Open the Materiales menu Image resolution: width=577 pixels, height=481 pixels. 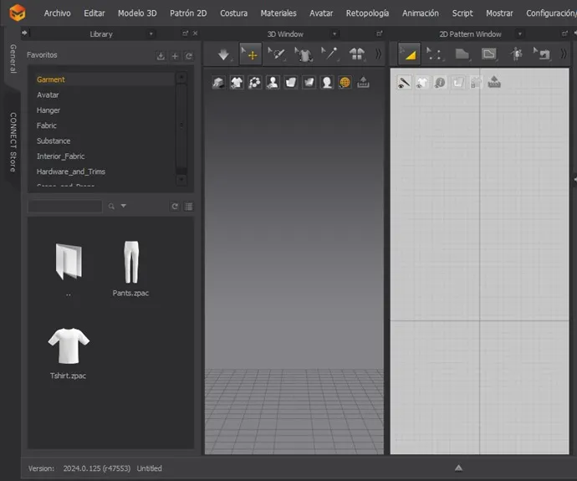click(278, 13)
